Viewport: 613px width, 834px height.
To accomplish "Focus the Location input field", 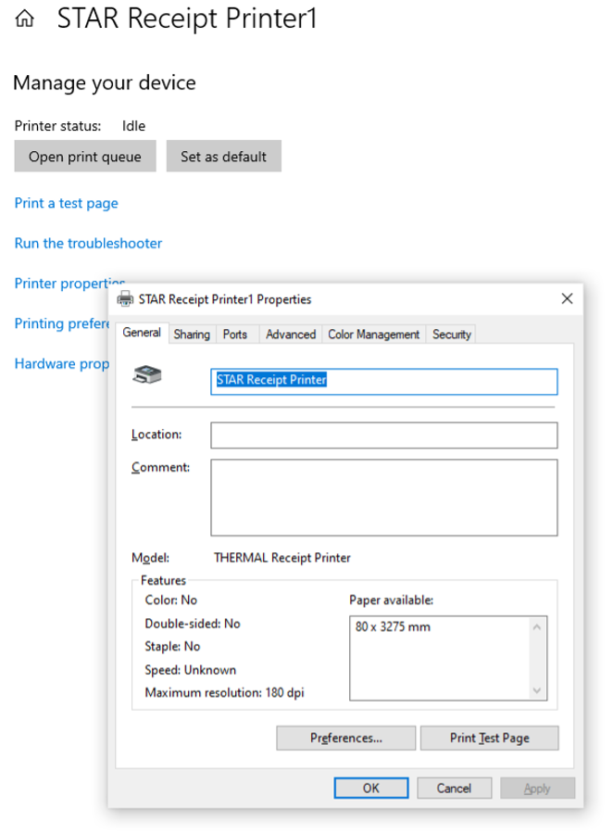I will [383, 435].
